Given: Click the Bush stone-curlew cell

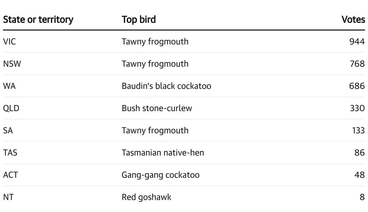Looking at the screenshot, I should click(157, 108).
